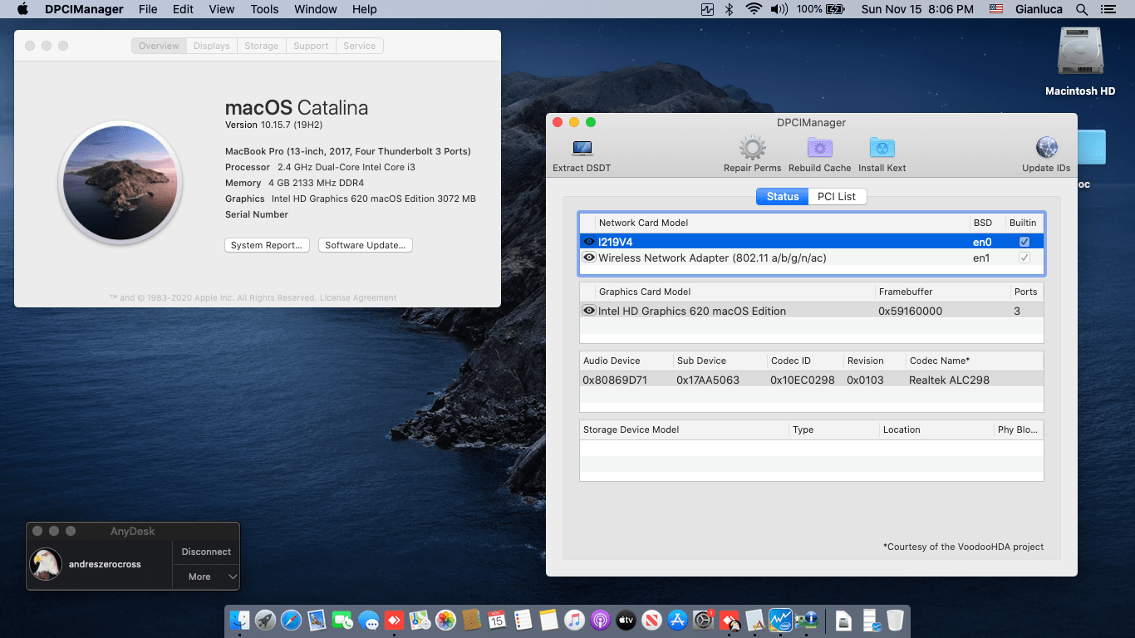Open the Tools menu
Image resolution: width=1135 pixels, height=638 pixels.
click(264, 9)
